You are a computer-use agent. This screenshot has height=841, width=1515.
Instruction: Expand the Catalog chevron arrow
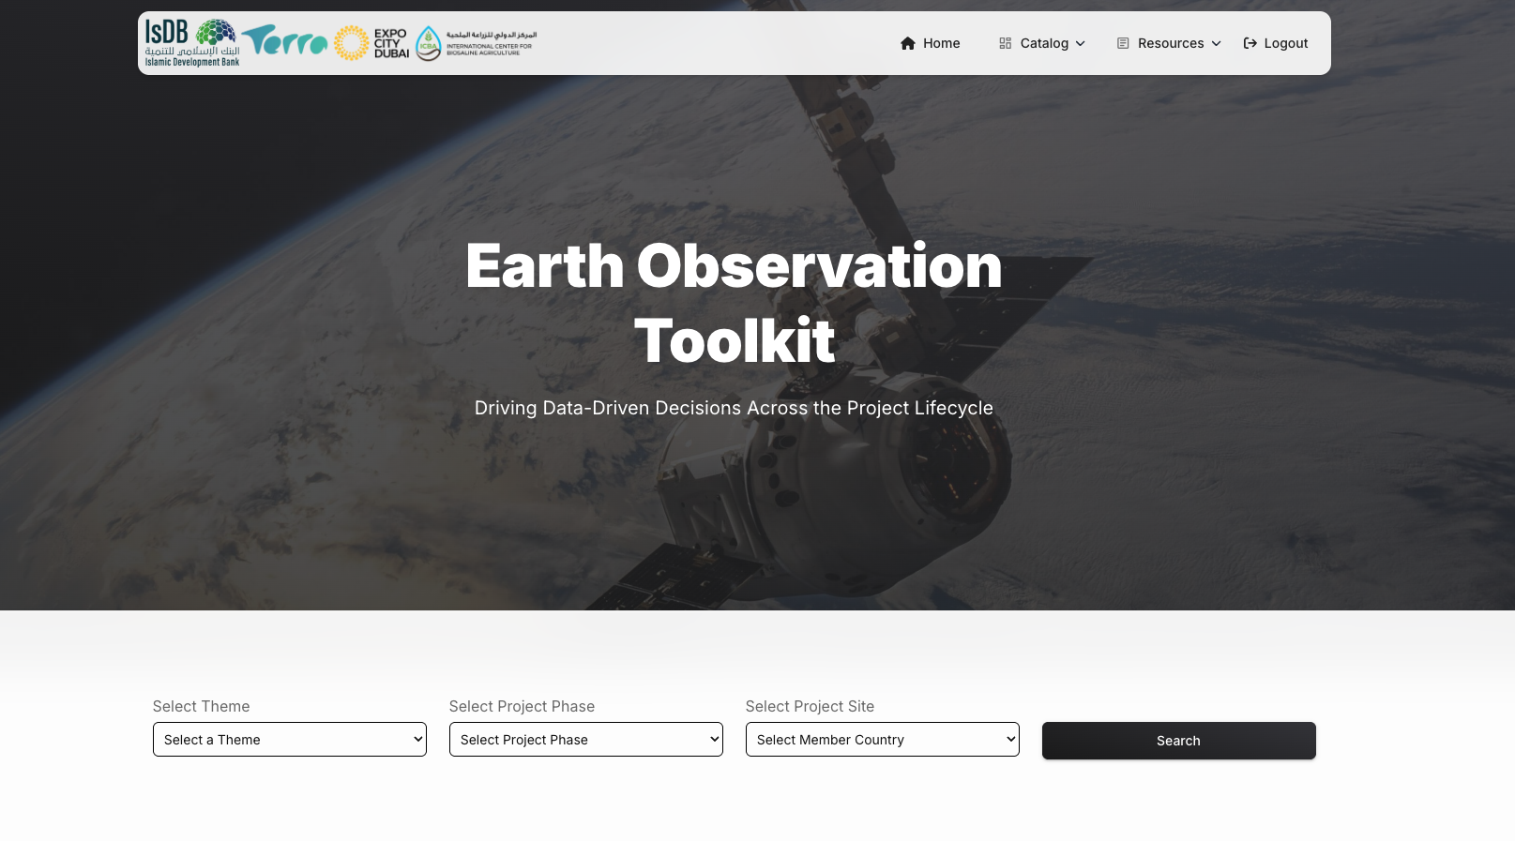tap(1080, 43)
